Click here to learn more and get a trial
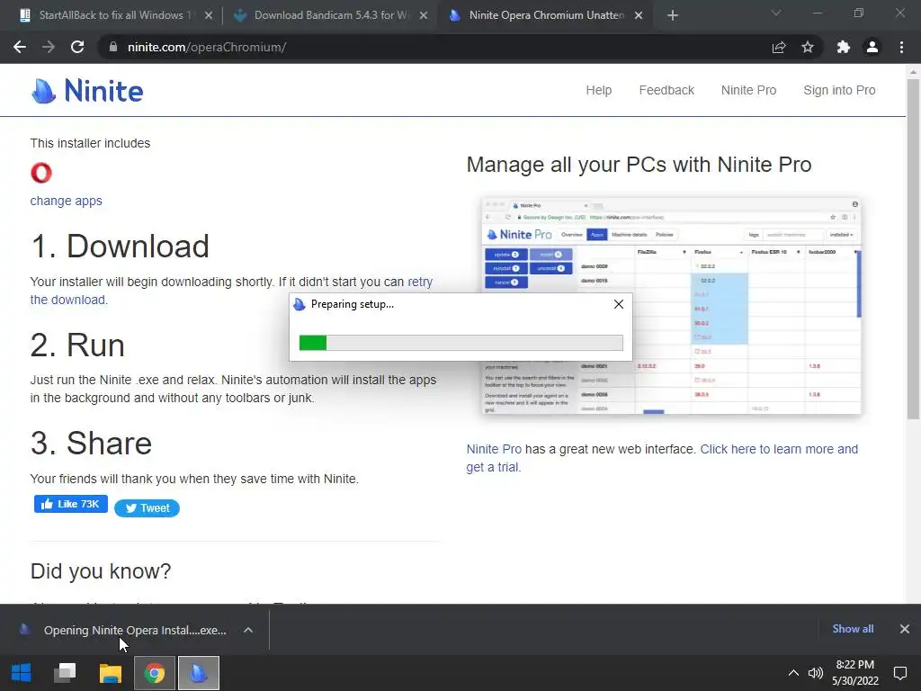 [779, 449]
